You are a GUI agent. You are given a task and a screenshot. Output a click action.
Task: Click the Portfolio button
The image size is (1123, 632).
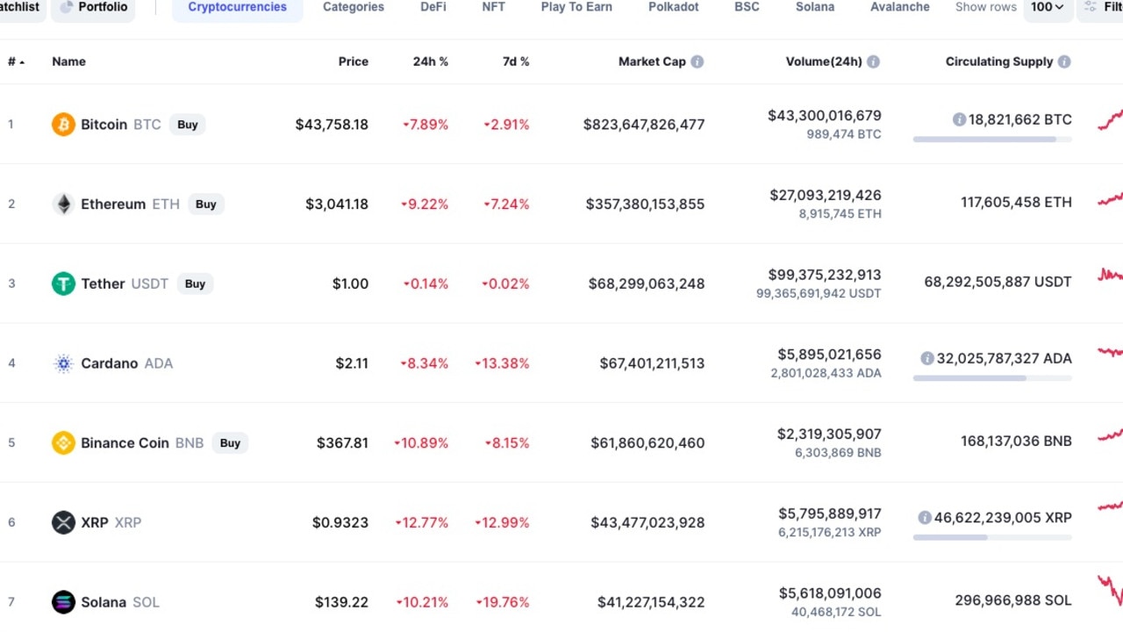click(93, 7)
